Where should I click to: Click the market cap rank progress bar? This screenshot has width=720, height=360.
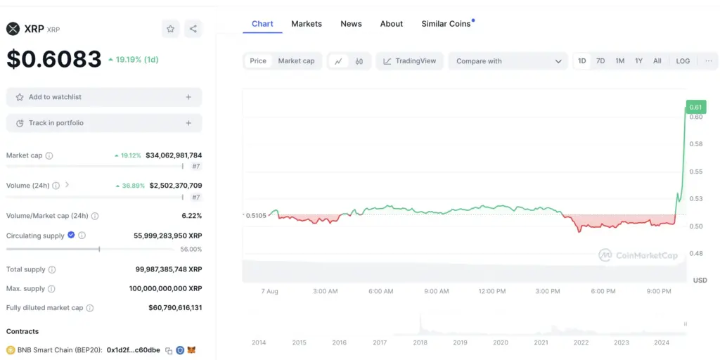pyautogui.click(x=95, y=166)
